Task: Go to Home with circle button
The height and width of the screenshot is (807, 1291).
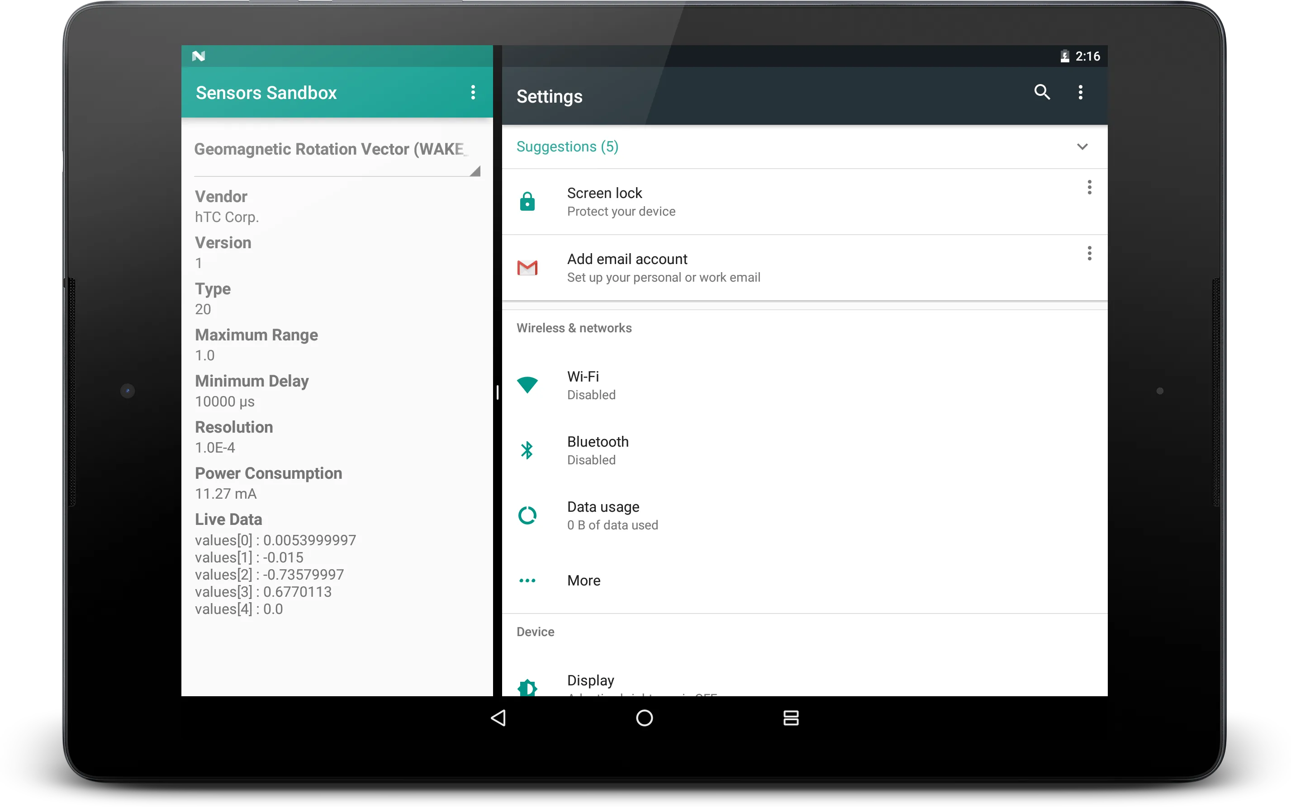Action: [645, 718]
